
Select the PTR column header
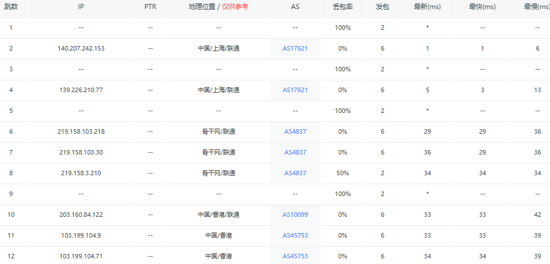150,7
